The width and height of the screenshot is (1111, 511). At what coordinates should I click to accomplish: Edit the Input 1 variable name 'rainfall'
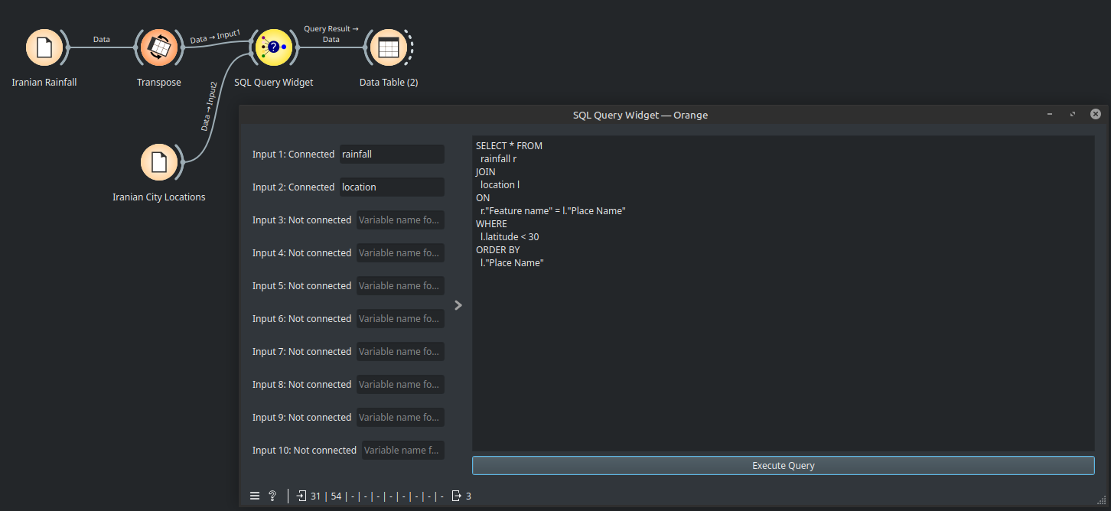point(391,155)
